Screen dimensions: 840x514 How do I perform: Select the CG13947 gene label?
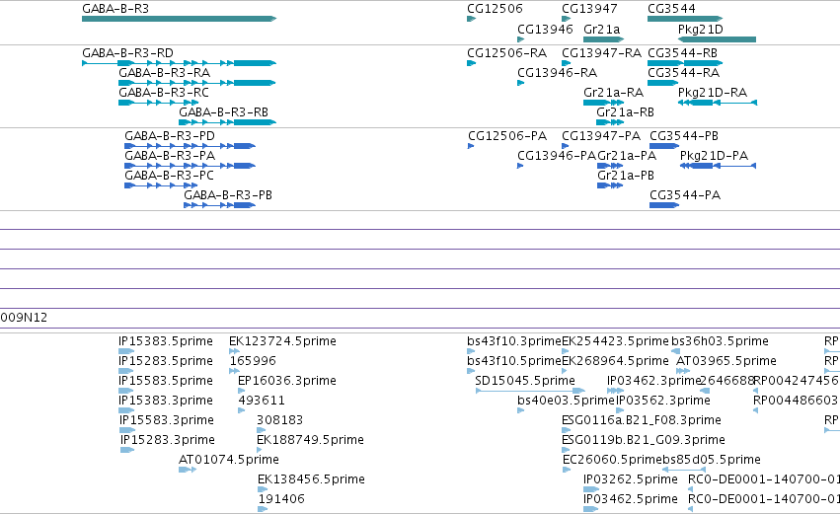(589, 9)
